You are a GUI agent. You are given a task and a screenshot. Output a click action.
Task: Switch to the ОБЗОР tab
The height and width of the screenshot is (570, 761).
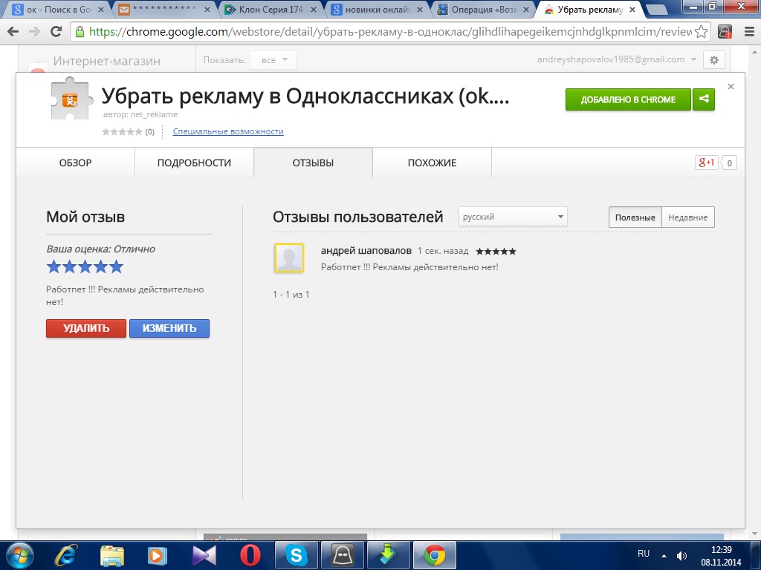click(75, 163)
